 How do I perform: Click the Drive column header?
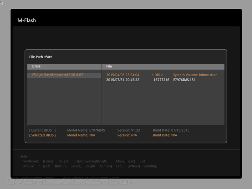64,66
